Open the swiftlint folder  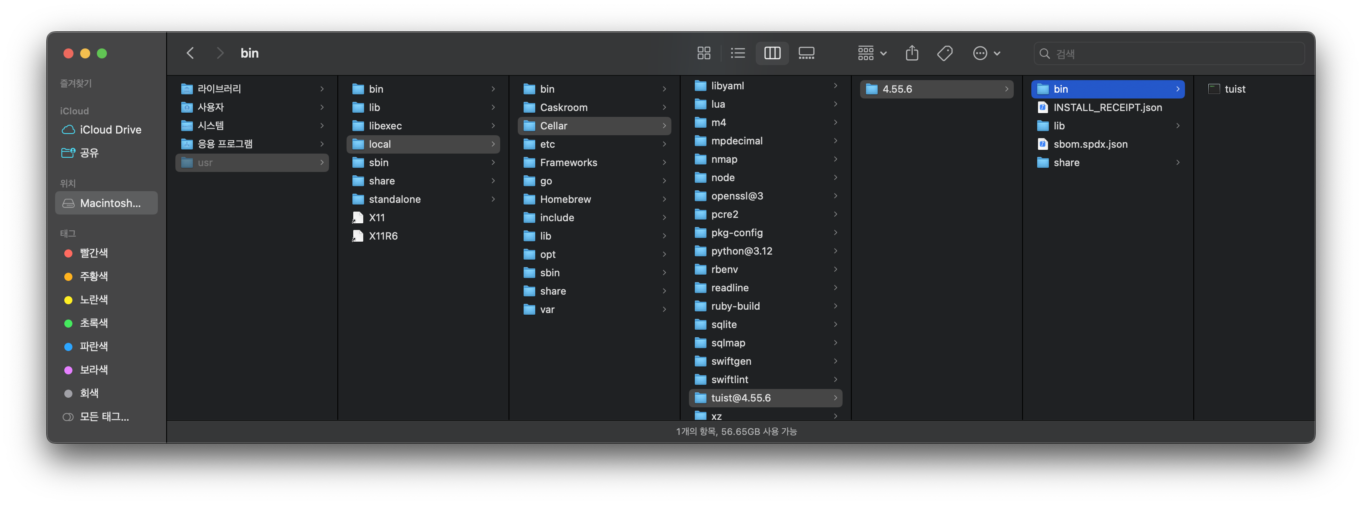(x=730, y=380)
